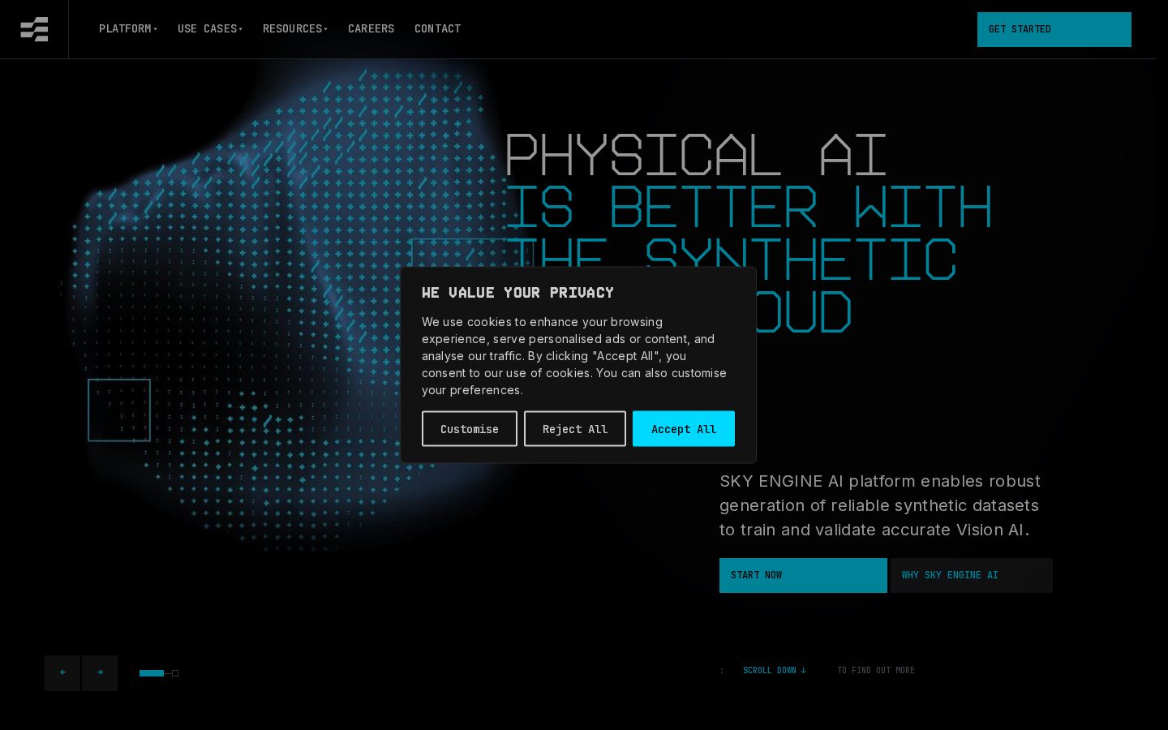Open Why SKY ENGINE AI link
The image size is (1168, 730).
pos(972,575)
